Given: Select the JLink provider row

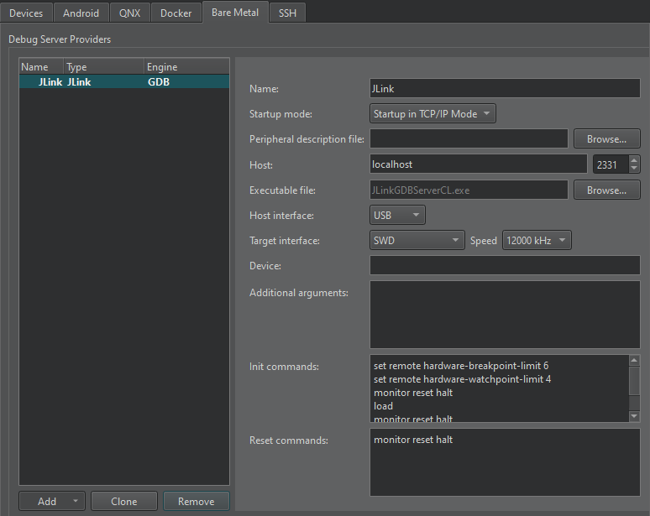Looking at the screenshot, I should point(123,82).
